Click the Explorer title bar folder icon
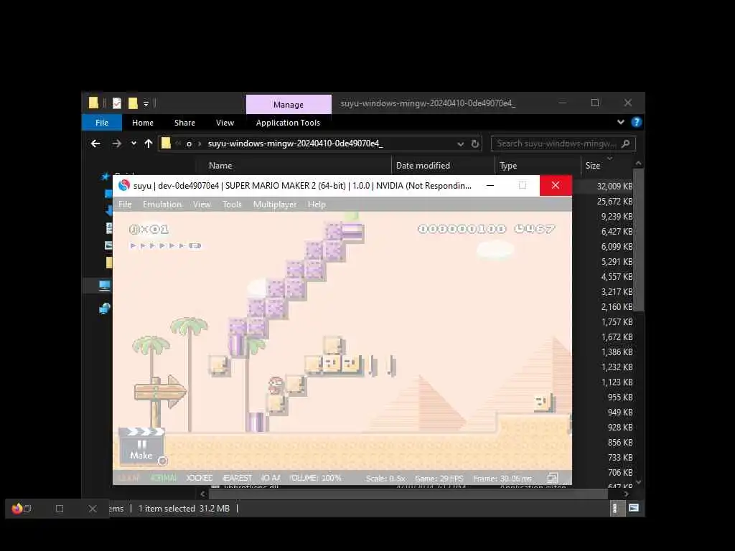735x551 pixels. click(93, 103)
